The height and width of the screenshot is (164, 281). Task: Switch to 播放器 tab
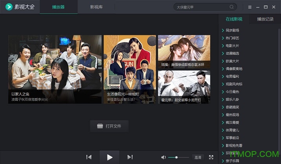(x=58, y=7)
